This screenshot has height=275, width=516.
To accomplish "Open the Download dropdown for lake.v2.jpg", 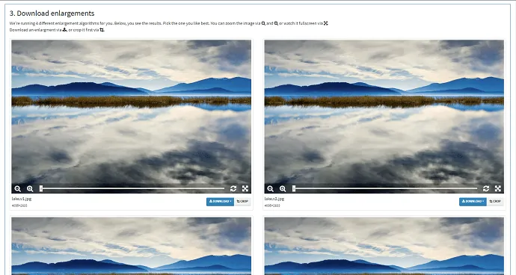I will 473,201.
